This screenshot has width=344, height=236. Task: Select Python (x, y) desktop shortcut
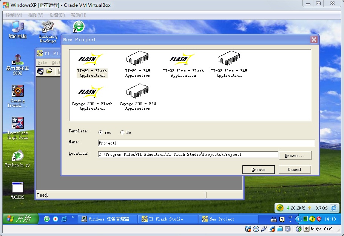coord(17,158)
